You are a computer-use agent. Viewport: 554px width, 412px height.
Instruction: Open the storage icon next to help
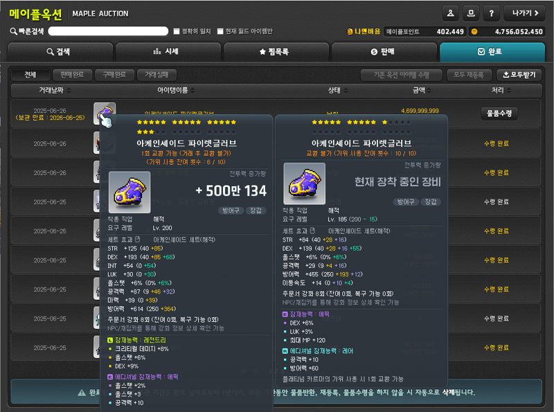coord(471,13)
